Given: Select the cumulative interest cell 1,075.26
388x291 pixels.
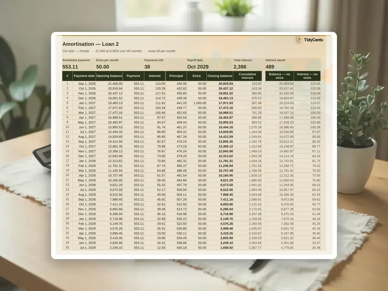Looking at the screenshot, I should point(247,127).
